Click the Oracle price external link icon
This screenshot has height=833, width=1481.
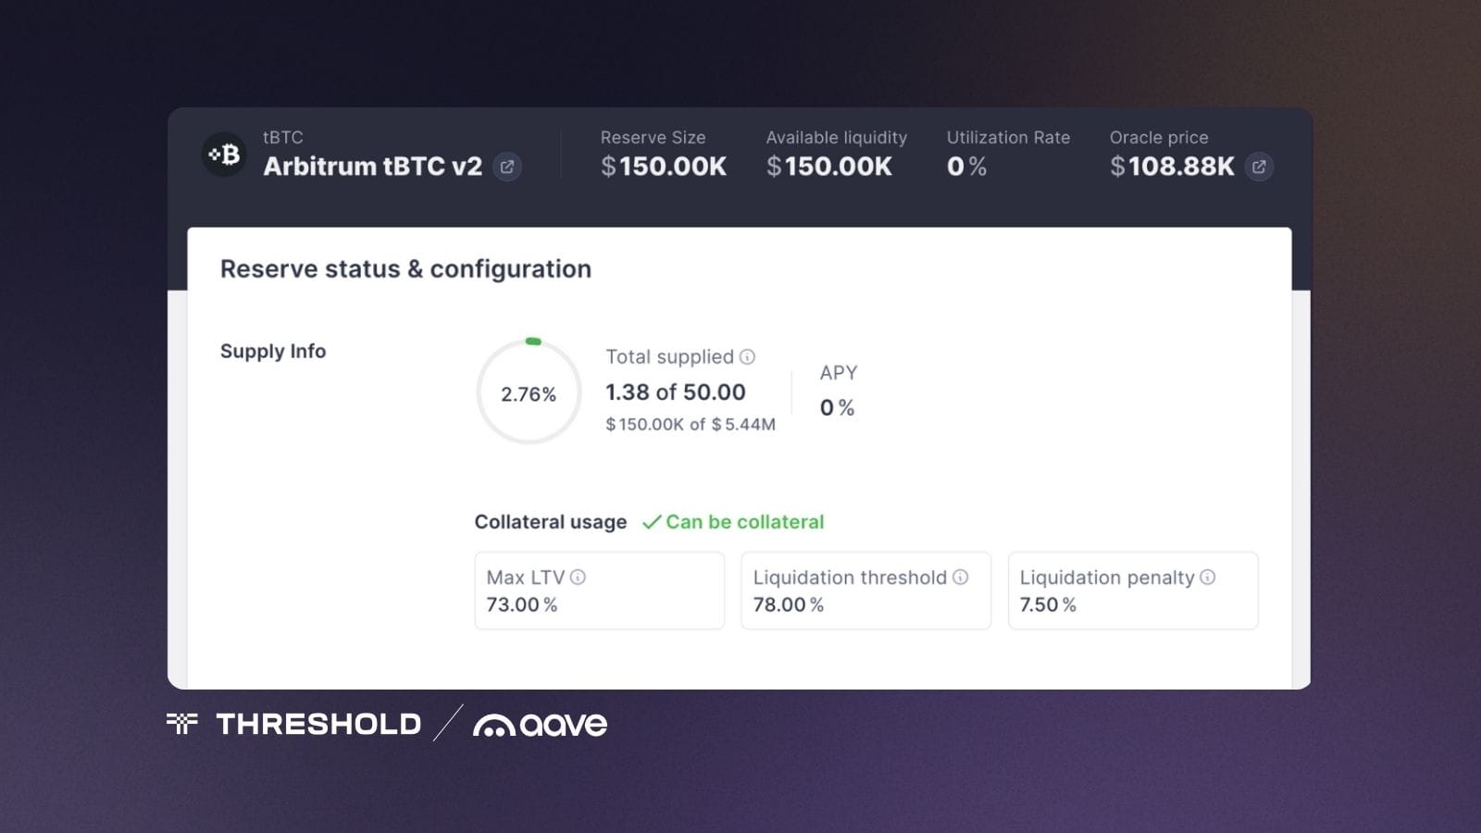1260,168
